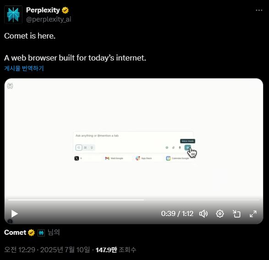The height and width of the screenshot is (260, 269).
Task: Click the Perplexity affiliation icon beside Comet
Action: [x=41, y=233]
